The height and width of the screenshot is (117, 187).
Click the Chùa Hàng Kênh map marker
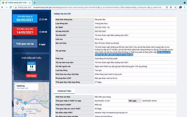pyautogui.click(x=23, y=109)
